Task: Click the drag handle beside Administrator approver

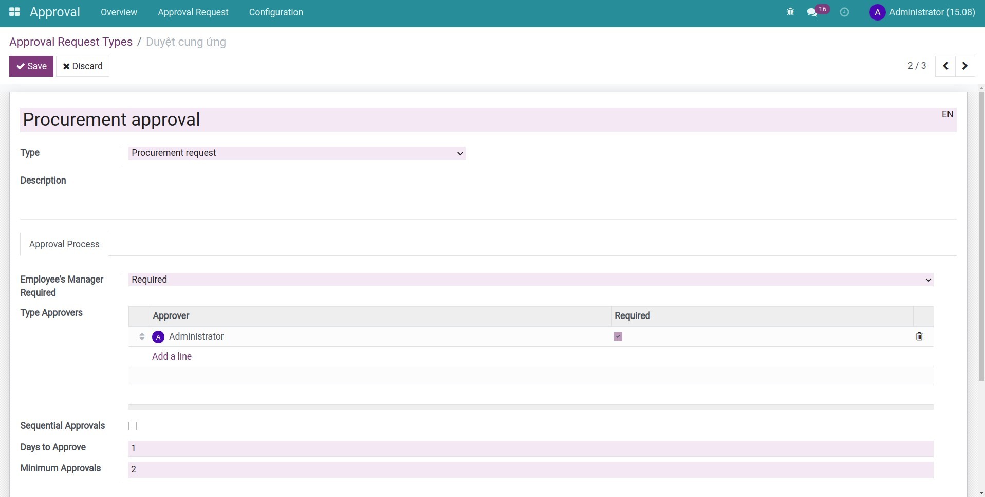Action: point(141,336)
